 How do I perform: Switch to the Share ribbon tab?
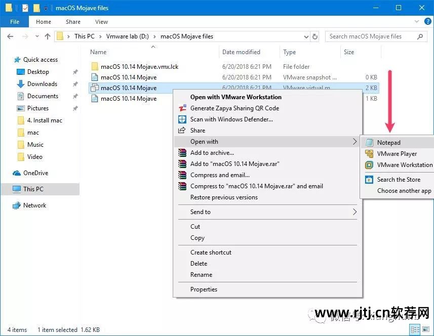(73, 22)
